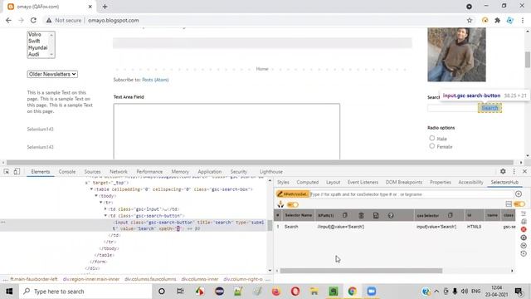Click the refresh circular arrow icon in SelectorsHub sidebar
531x299 pixels.
524,253
